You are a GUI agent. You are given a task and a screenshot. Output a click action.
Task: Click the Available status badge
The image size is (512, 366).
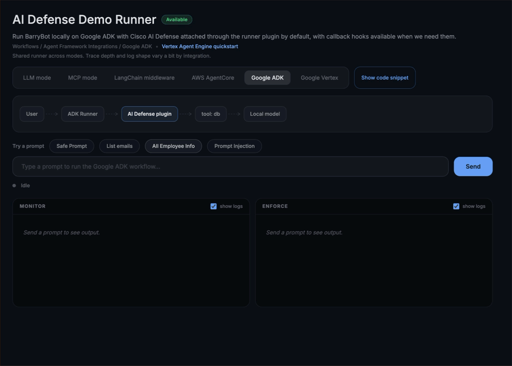click(x=177, y=20)
